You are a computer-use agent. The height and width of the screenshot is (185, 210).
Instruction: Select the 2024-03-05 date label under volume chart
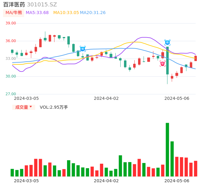tap(27, 181)
